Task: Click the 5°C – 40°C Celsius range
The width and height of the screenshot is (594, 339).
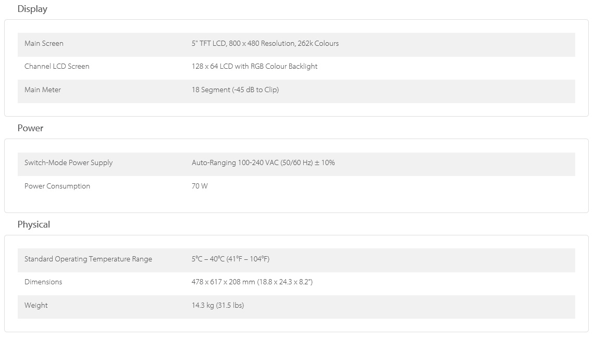Action: 208,259
